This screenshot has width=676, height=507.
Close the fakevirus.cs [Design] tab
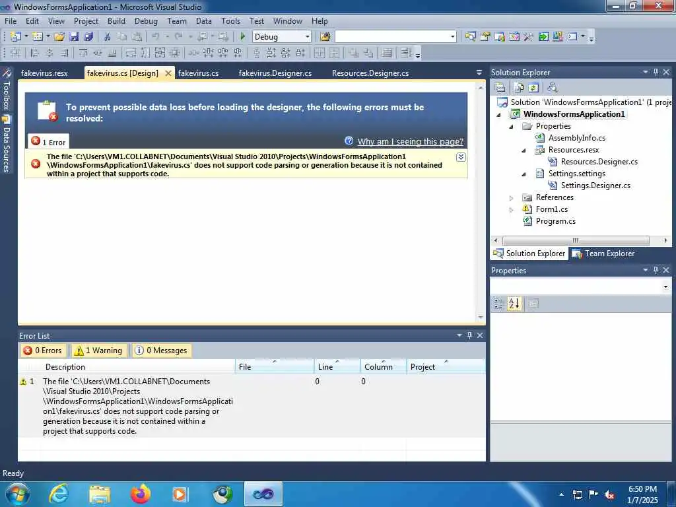click(168, 73)
